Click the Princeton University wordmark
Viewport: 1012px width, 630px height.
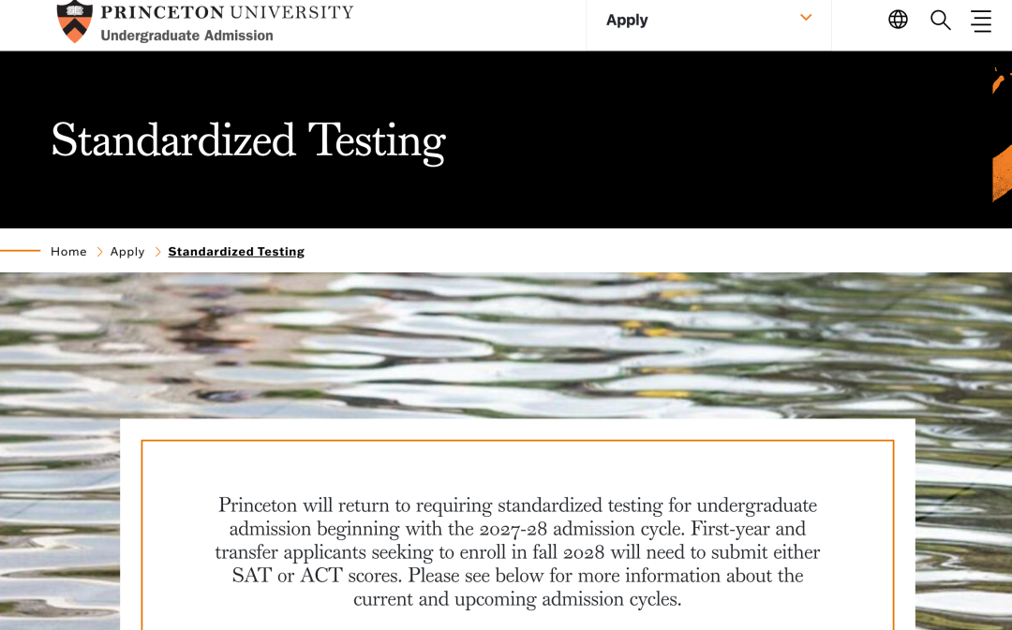pos(227,12)
